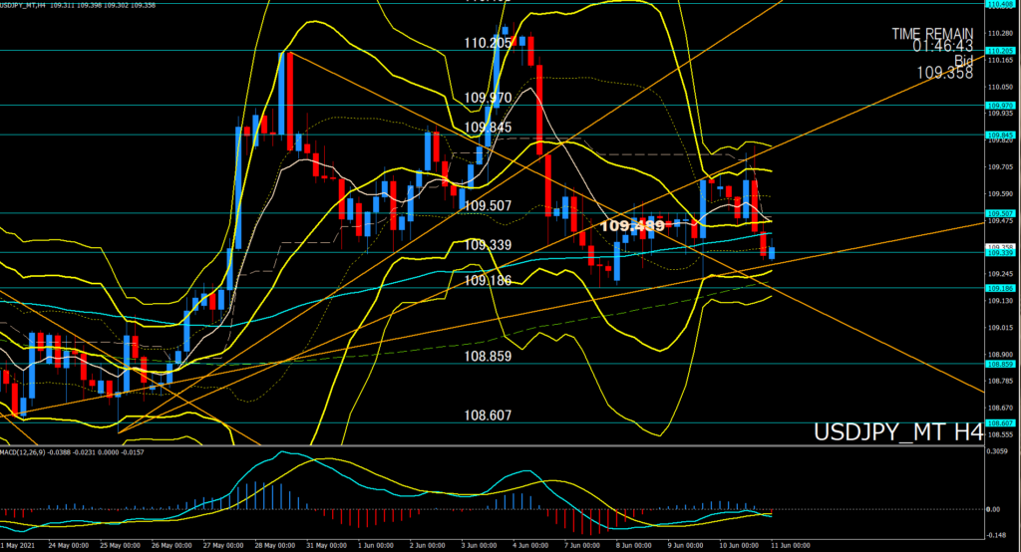Click the 109.845 cyan tag on price axis
Image resolution: width=1021 pixels, height=552 pixels.
point(1000,136)
